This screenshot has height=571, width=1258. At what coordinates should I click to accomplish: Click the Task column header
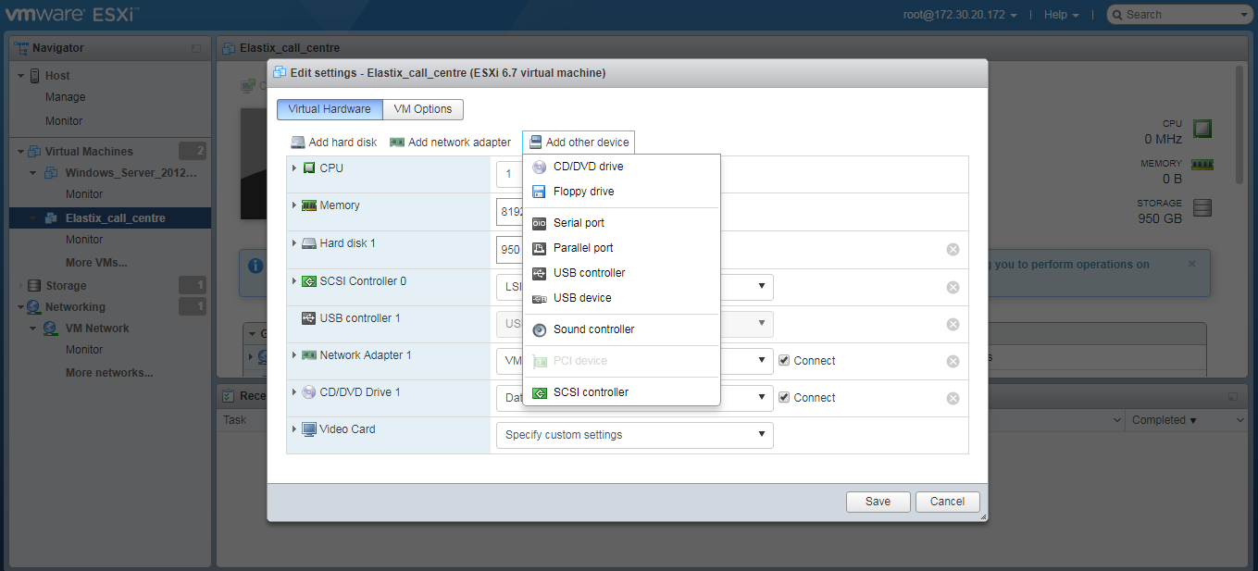click(235, 420)
